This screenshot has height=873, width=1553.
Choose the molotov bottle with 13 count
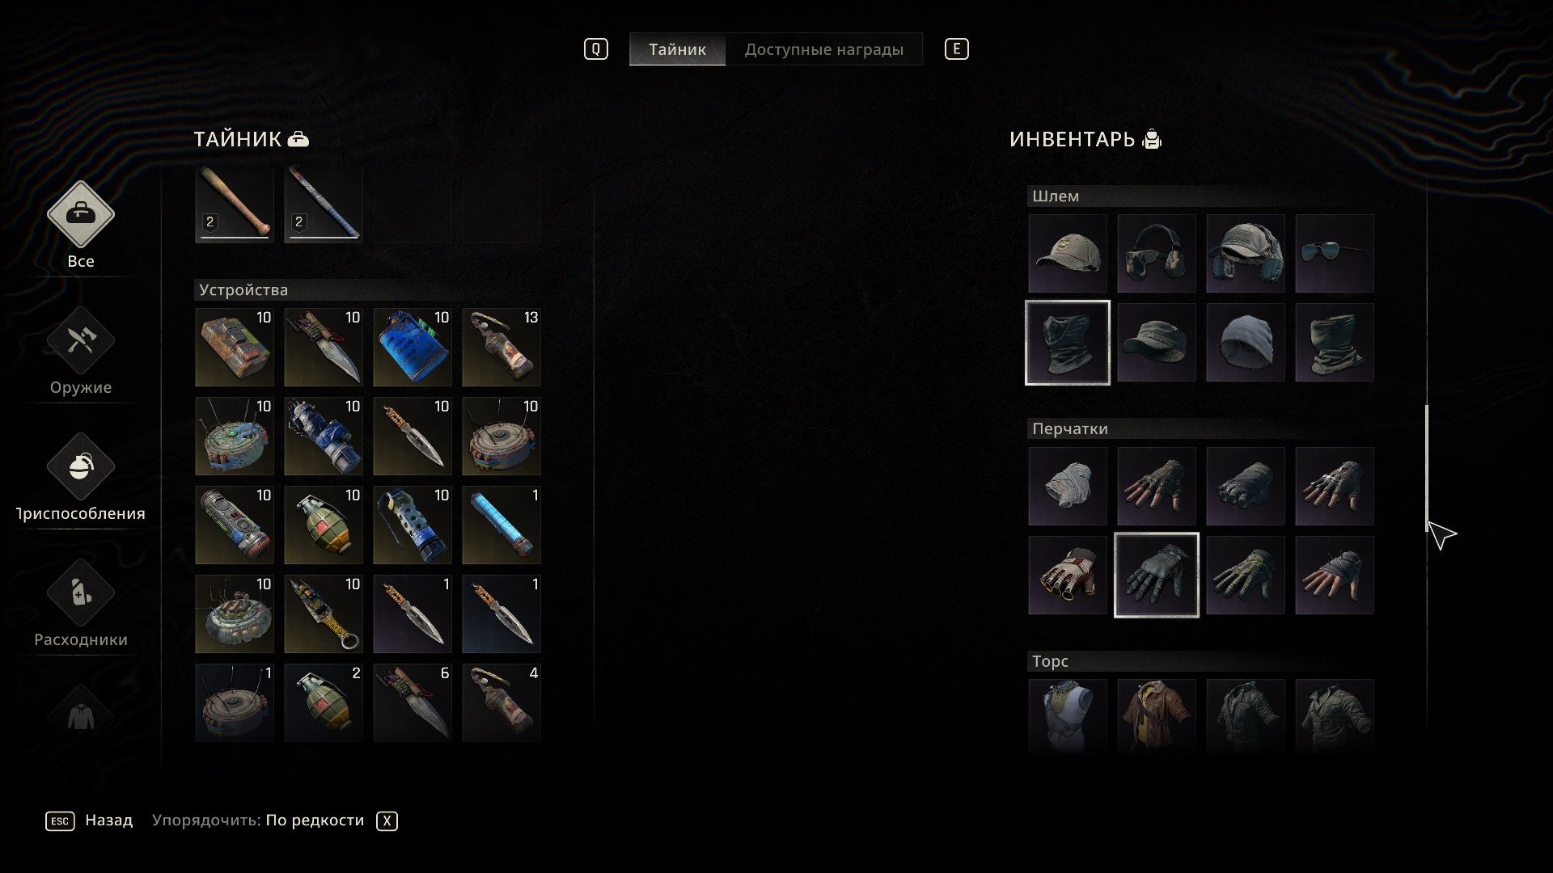(501, 348)
